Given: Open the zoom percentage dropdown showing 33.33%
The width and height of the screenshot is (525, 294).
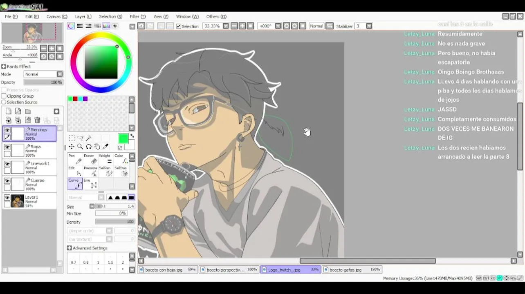Looking at the screenshot, I should tap(226, 26).
